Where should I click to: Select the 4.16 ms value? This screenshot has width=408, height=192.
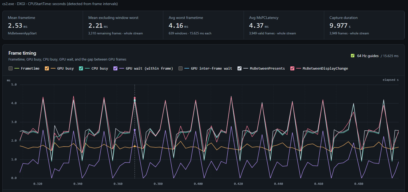pyautogui.click(x=179, y=26)
